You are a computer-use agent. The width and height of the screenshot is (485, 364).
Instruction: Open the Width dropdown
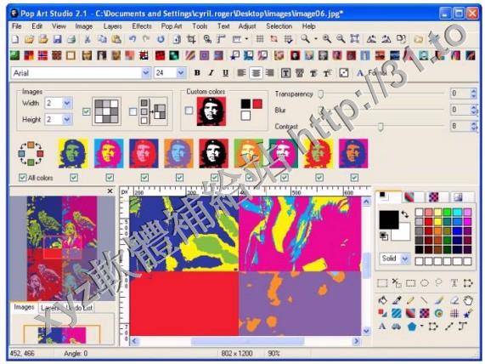[x=67, y=103]
